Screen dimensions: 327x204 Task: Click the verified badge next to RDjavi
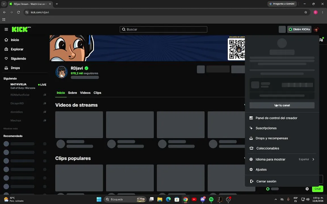[x=86, y=68]
